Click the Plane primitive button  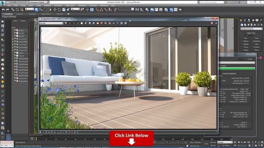click(257, 50)
